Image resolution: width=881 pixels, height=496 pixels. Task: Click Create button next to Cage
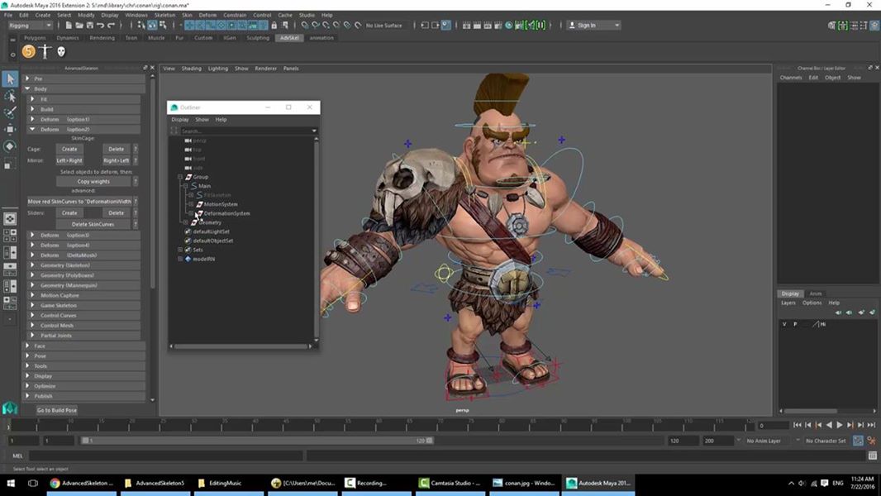click(x=69, y=149)
